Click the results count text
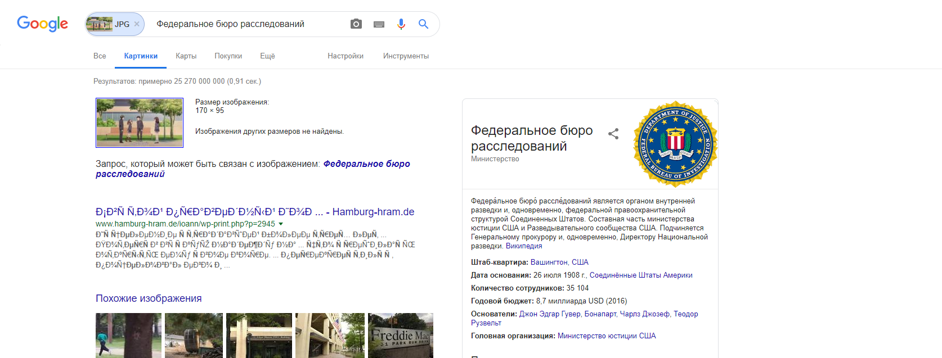942x358 pixels. coord(177,81)
